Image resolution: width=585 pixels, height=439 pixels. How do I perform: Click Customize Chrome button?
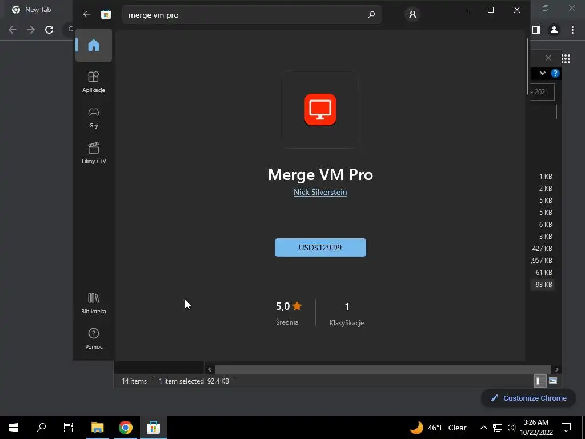click(x=529, y=398)
